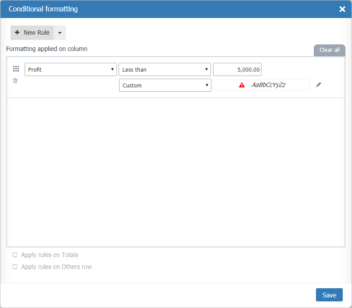Screen dimensions: 352x308
Task: Click the plus icon on New Rule
Action: click(17, 33)
